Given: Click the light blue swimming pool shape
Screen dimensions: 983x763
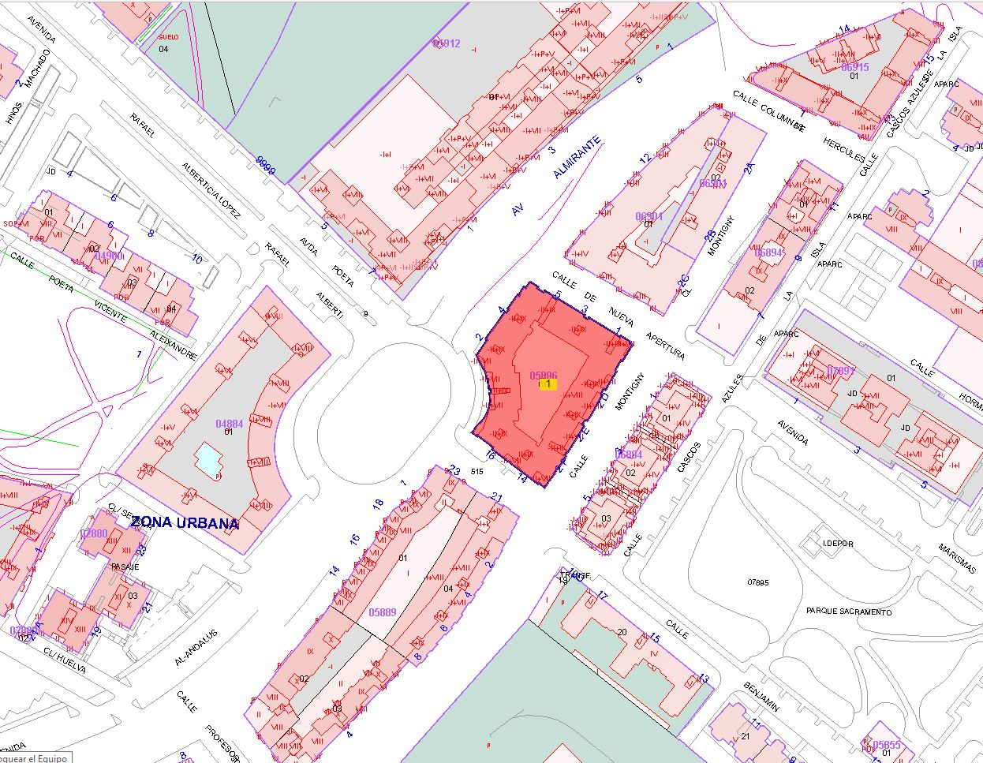Looking at the screenshot, I should click(x=209, y=460).
